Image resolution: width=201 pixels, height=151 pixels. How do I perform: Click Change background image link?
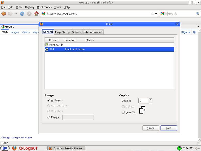17,138
